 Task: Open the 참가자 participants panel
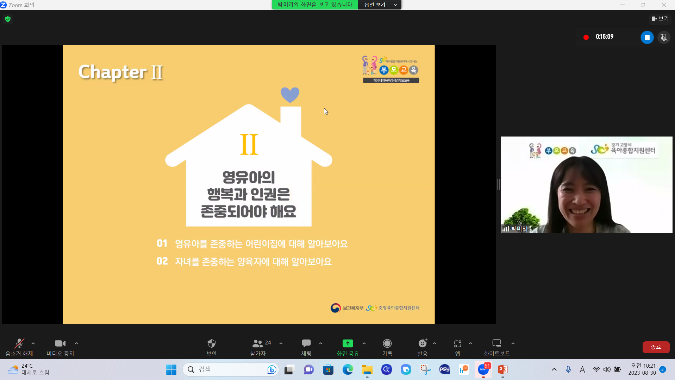point(258,347)
